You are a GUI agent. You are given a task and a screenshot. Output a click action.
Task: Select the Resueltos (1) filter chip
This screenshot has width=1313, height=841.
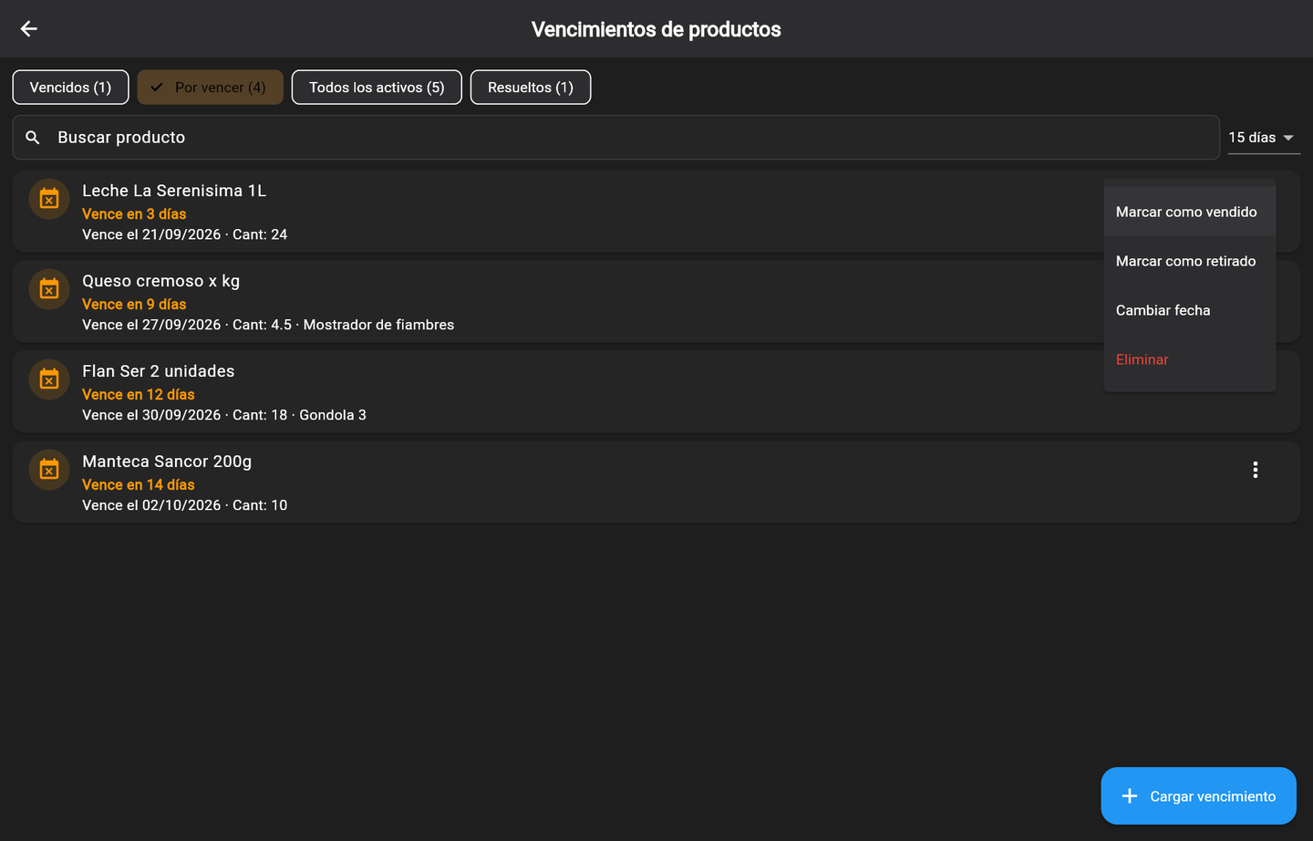(531, 88)
